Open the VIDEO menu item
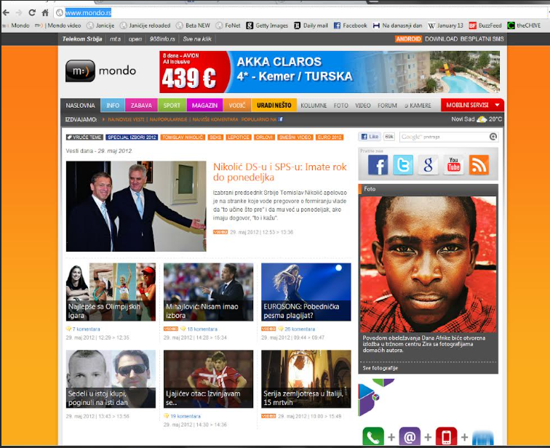This screenshot has height=448, width=550. coord(363,105)
